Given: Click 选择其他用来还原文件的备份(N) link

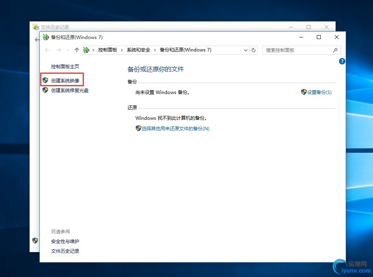Looking at the screenshot, I should click(176, 129).
